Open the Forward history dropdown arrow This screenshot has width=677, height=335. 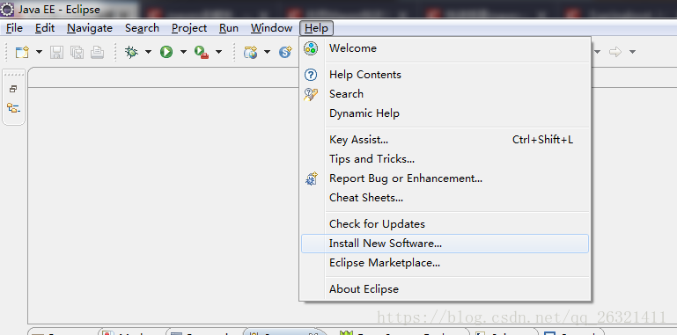[632, 52]
